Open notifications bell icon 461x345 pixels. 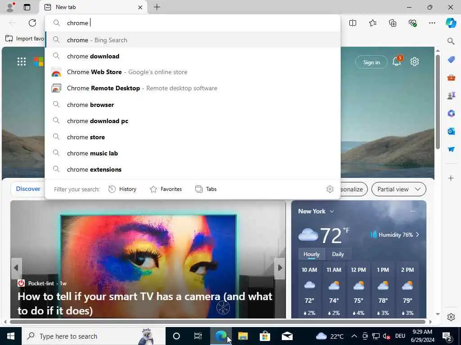click(397, 61)
